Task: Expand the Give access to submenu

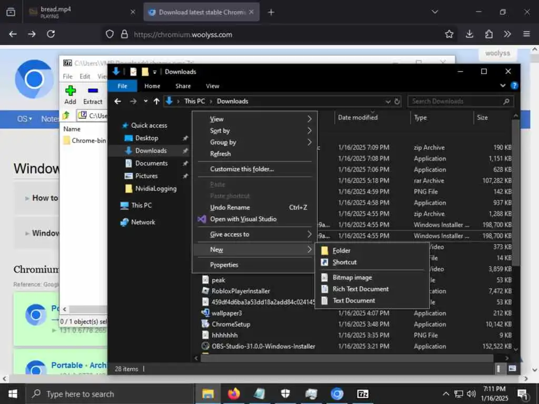Action: tap(255, 234)
